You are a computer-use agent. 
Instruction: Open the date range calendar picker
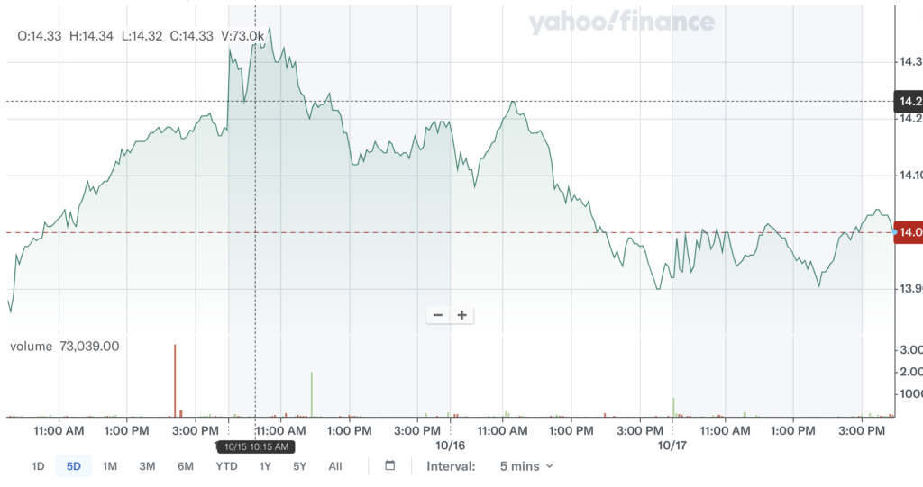coord(390,466)
